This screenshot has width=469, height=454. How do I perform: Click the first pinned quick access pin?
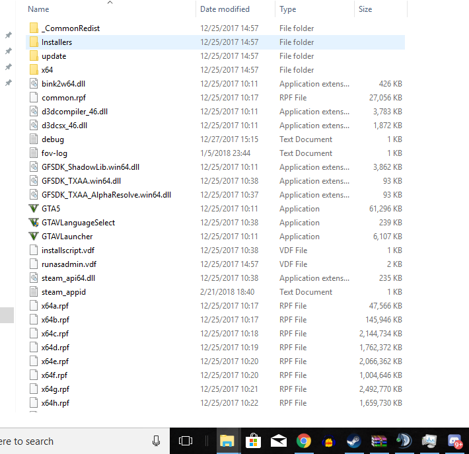coord(9,35)
